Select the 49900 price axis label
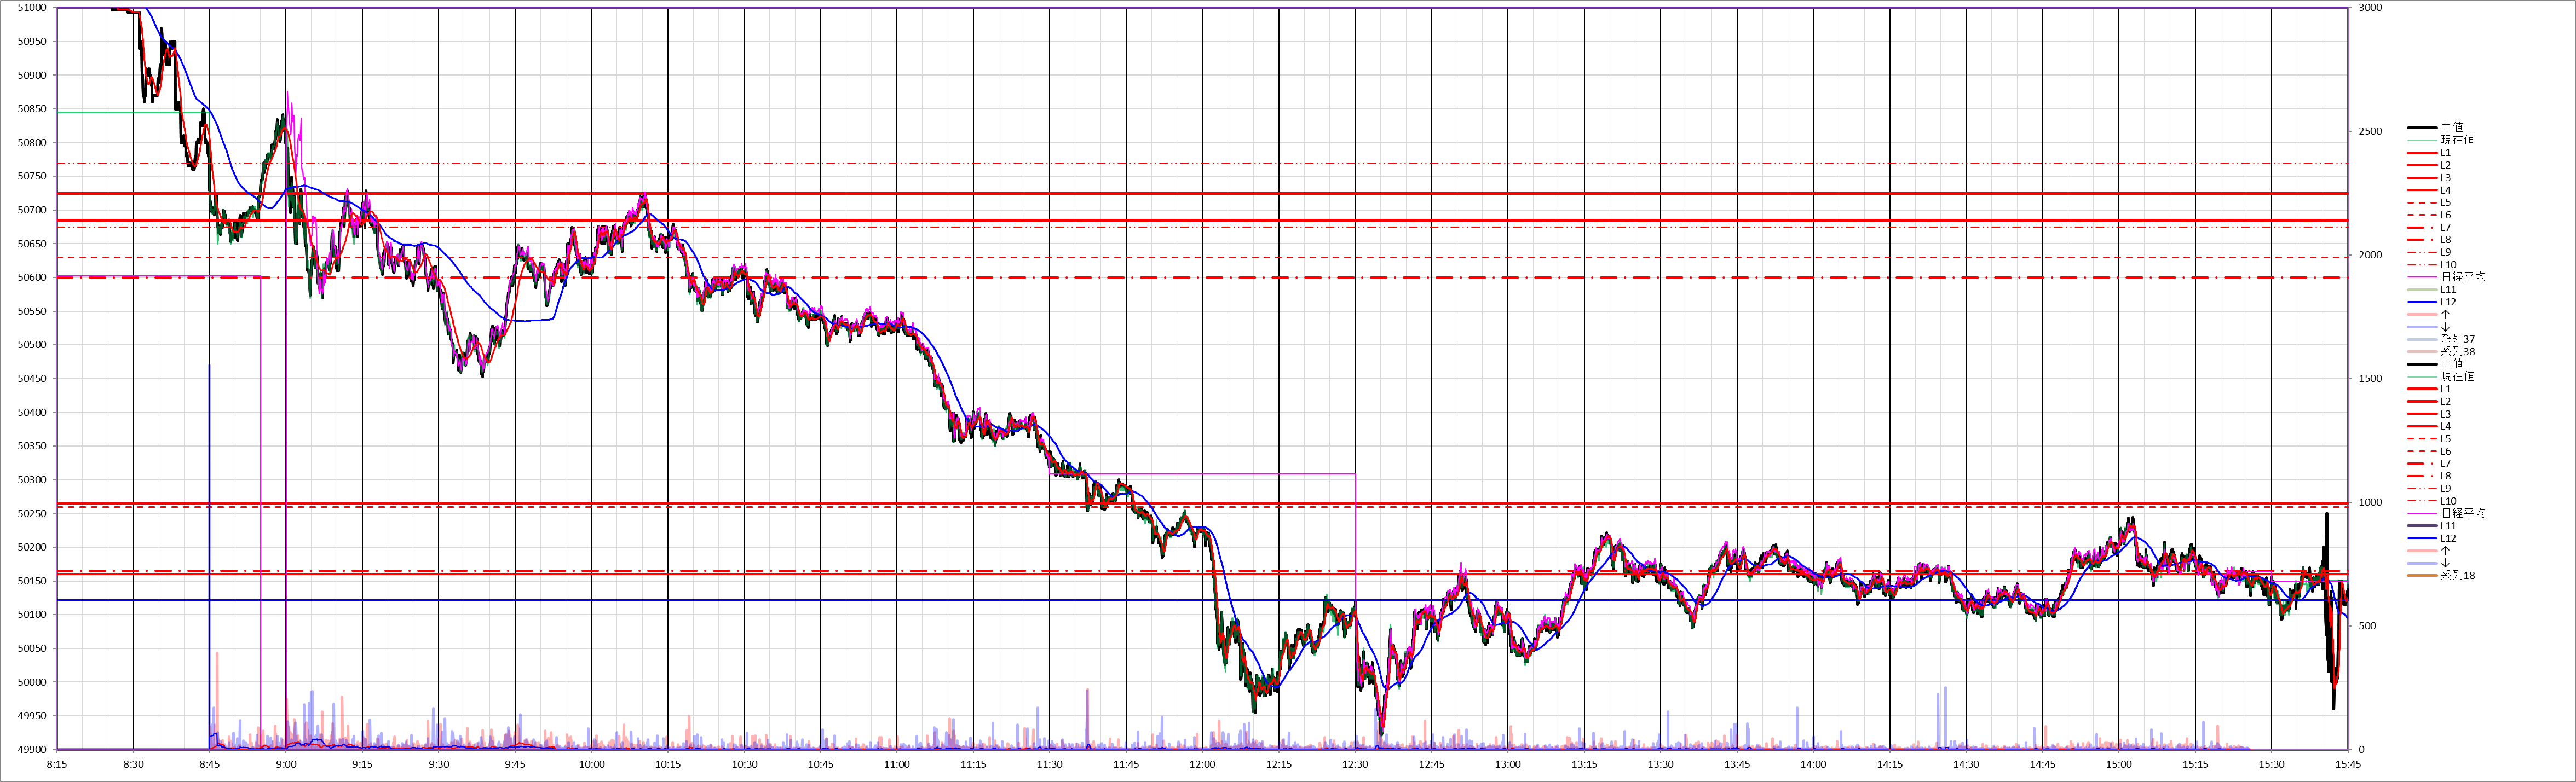The width and height of the screenshot is (2576, 782). (x=32, y=750)
